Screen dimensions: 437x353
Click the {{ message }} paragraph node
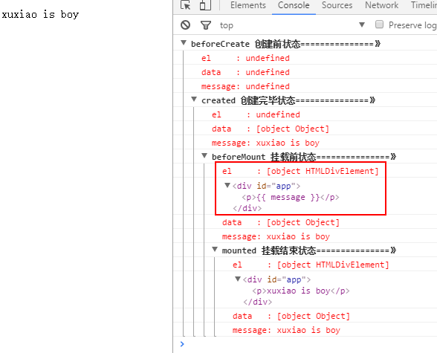coord(291,197)
